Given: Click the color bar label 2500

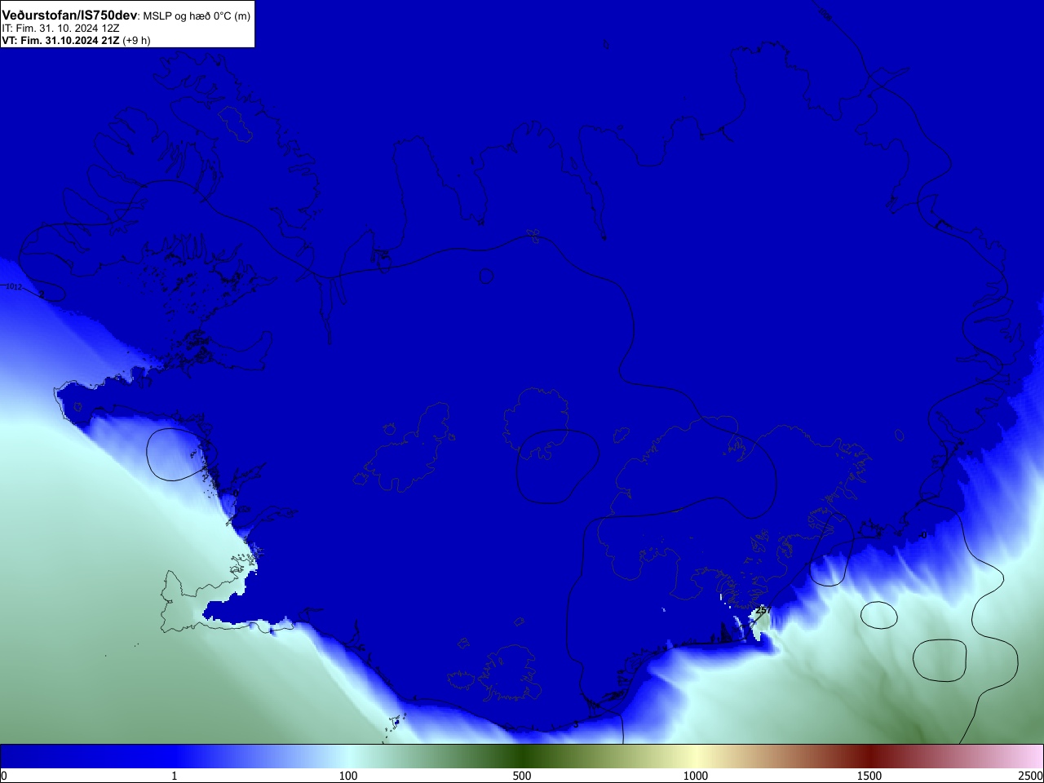Looking at the screenshot, I should [1031, 776].
